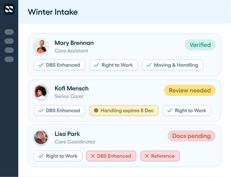Open the Moving & Handling chip
Screen dimensions: 231x177
(x=172, y=65)
